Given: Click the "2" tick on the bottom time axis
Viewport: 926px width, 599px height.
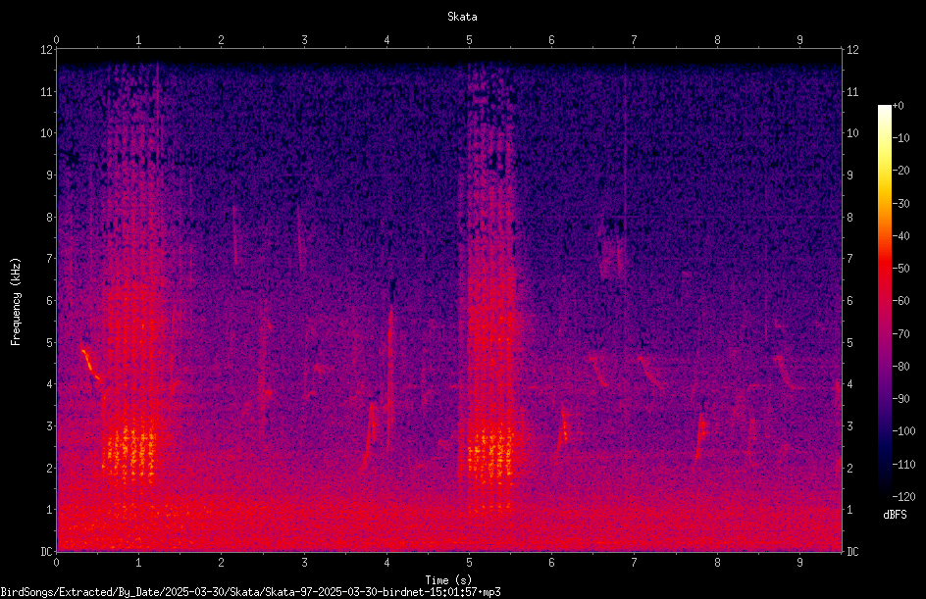Looking at the screenshot, I should coord(222,563).
